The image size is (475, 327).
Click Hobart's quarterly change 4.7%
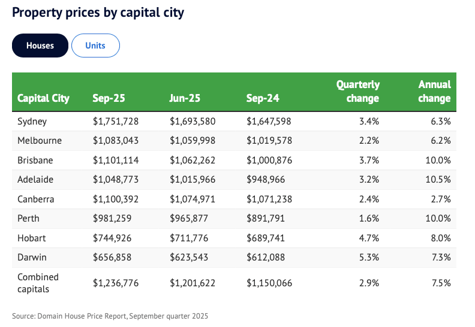tap(368, 238)
